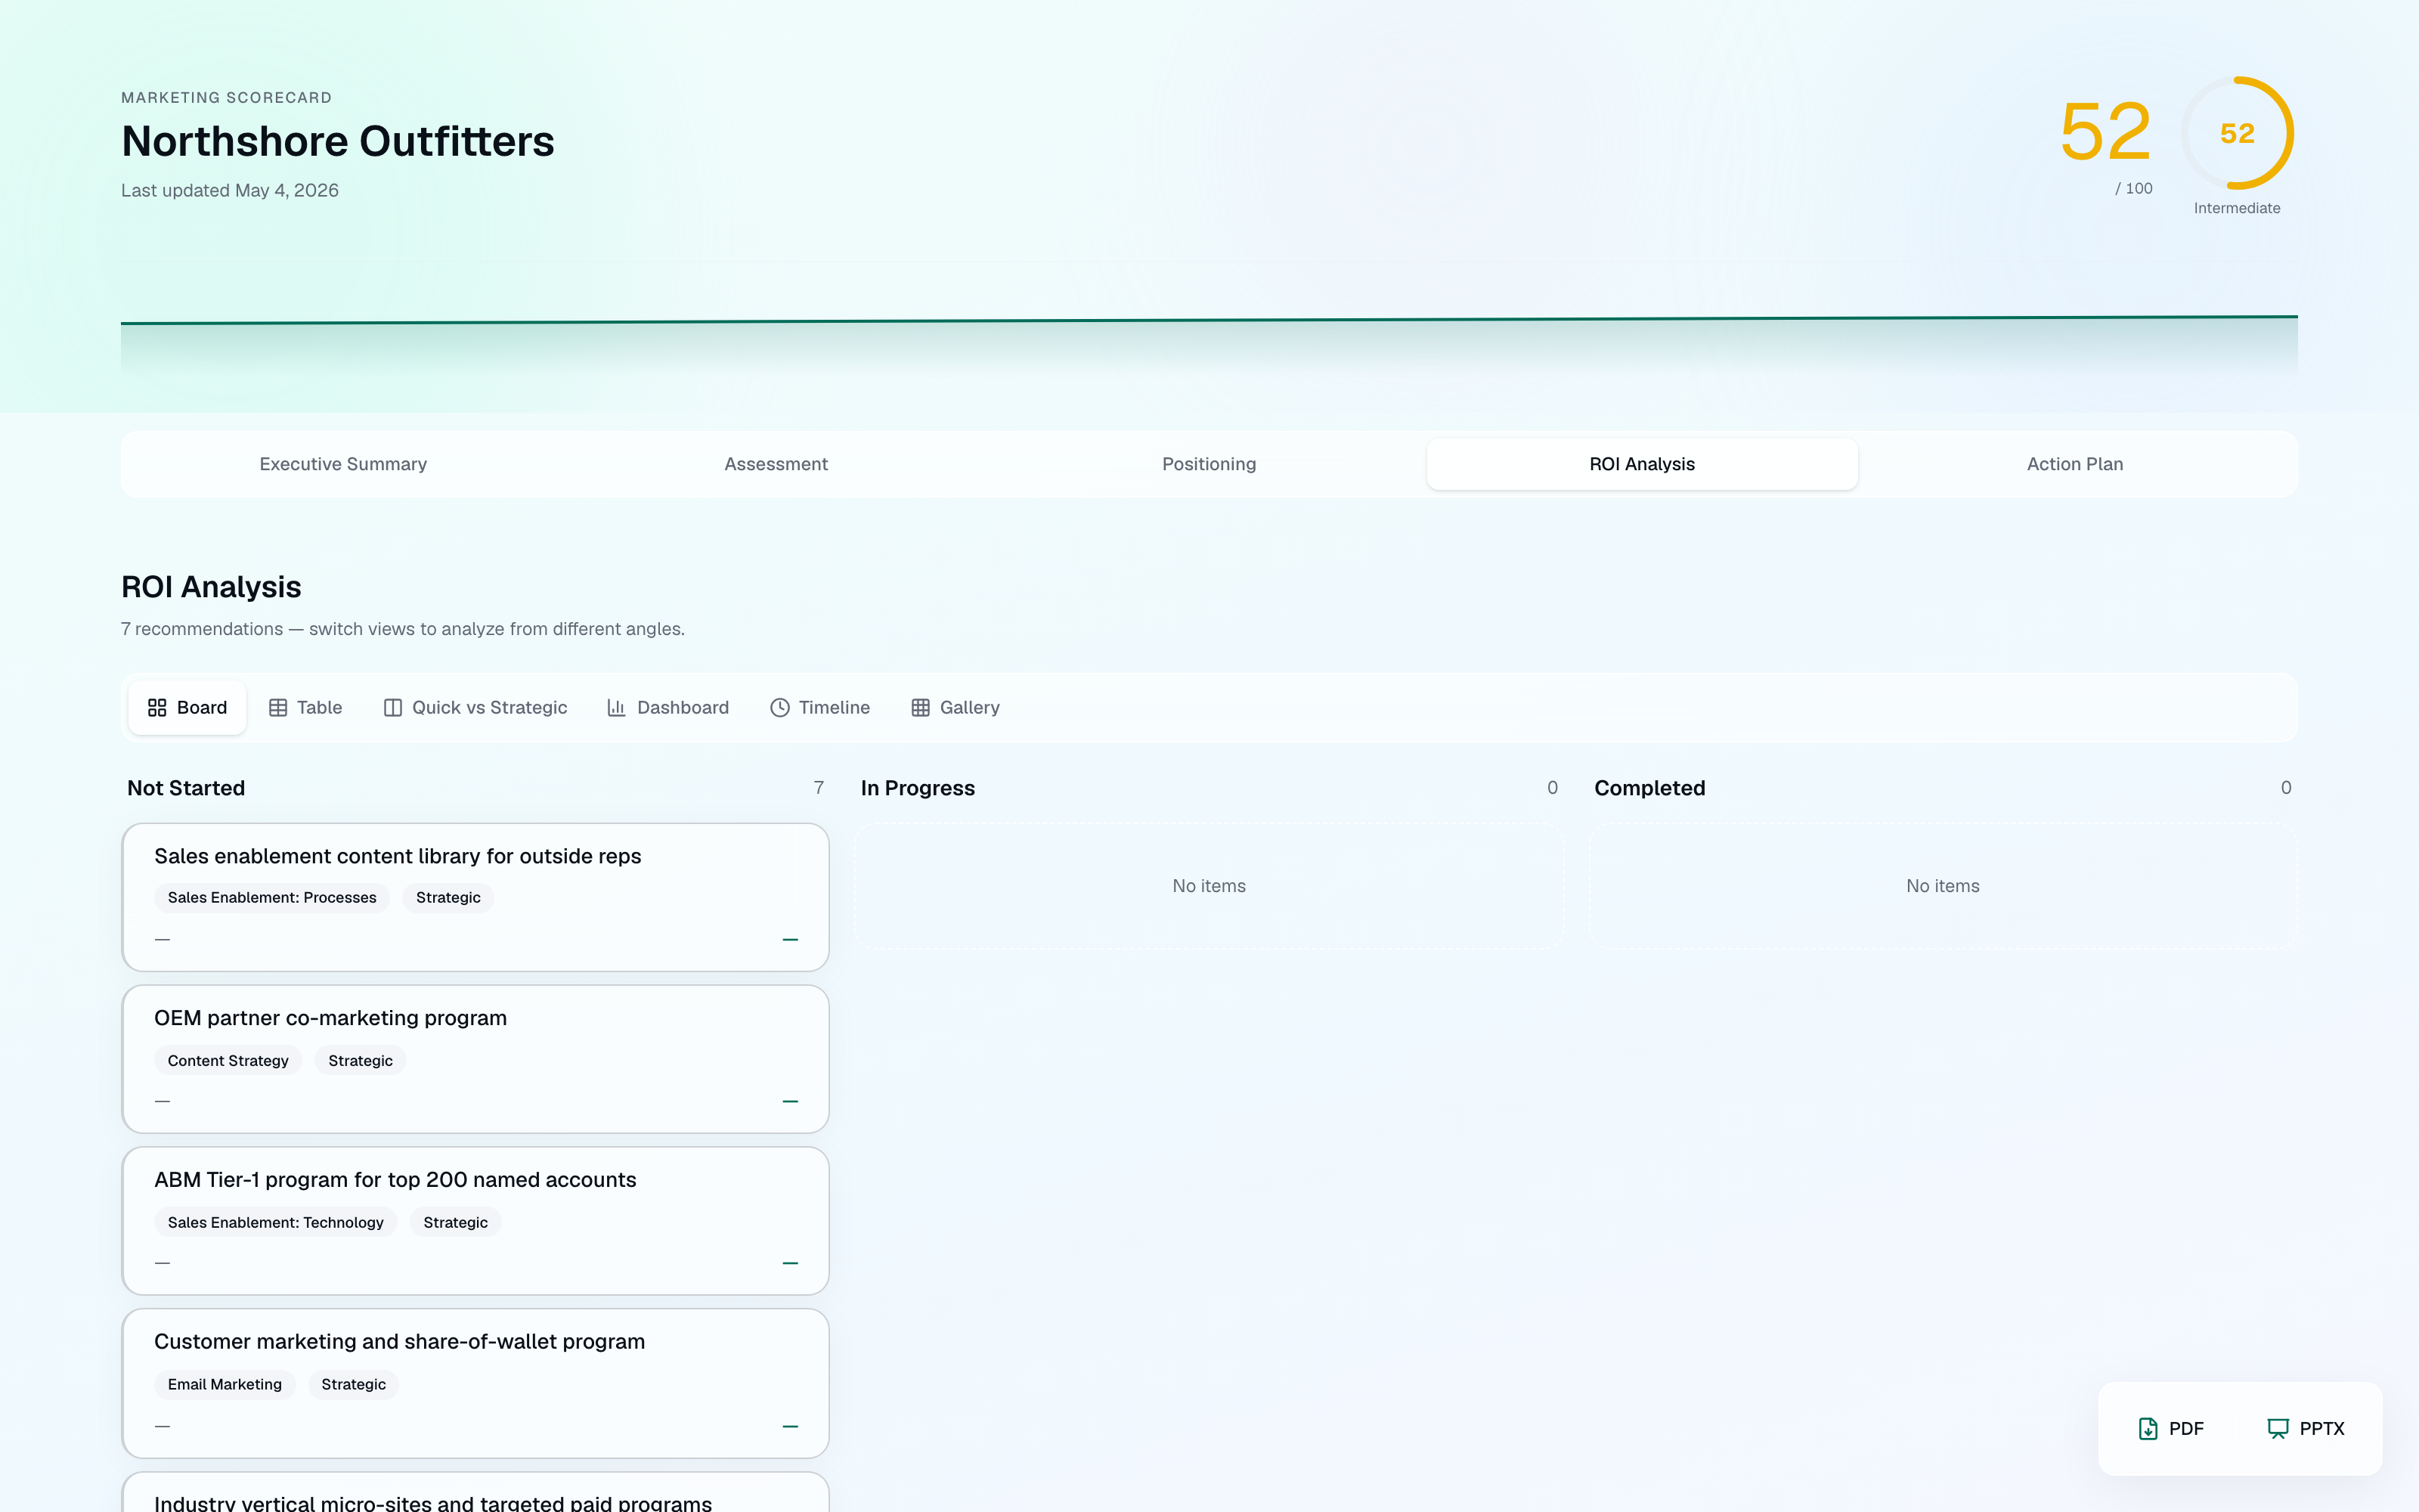Viewport: 2419px width, 1512px height.
Task: Click the large 52 score number
Action: tap(2105, 131)
